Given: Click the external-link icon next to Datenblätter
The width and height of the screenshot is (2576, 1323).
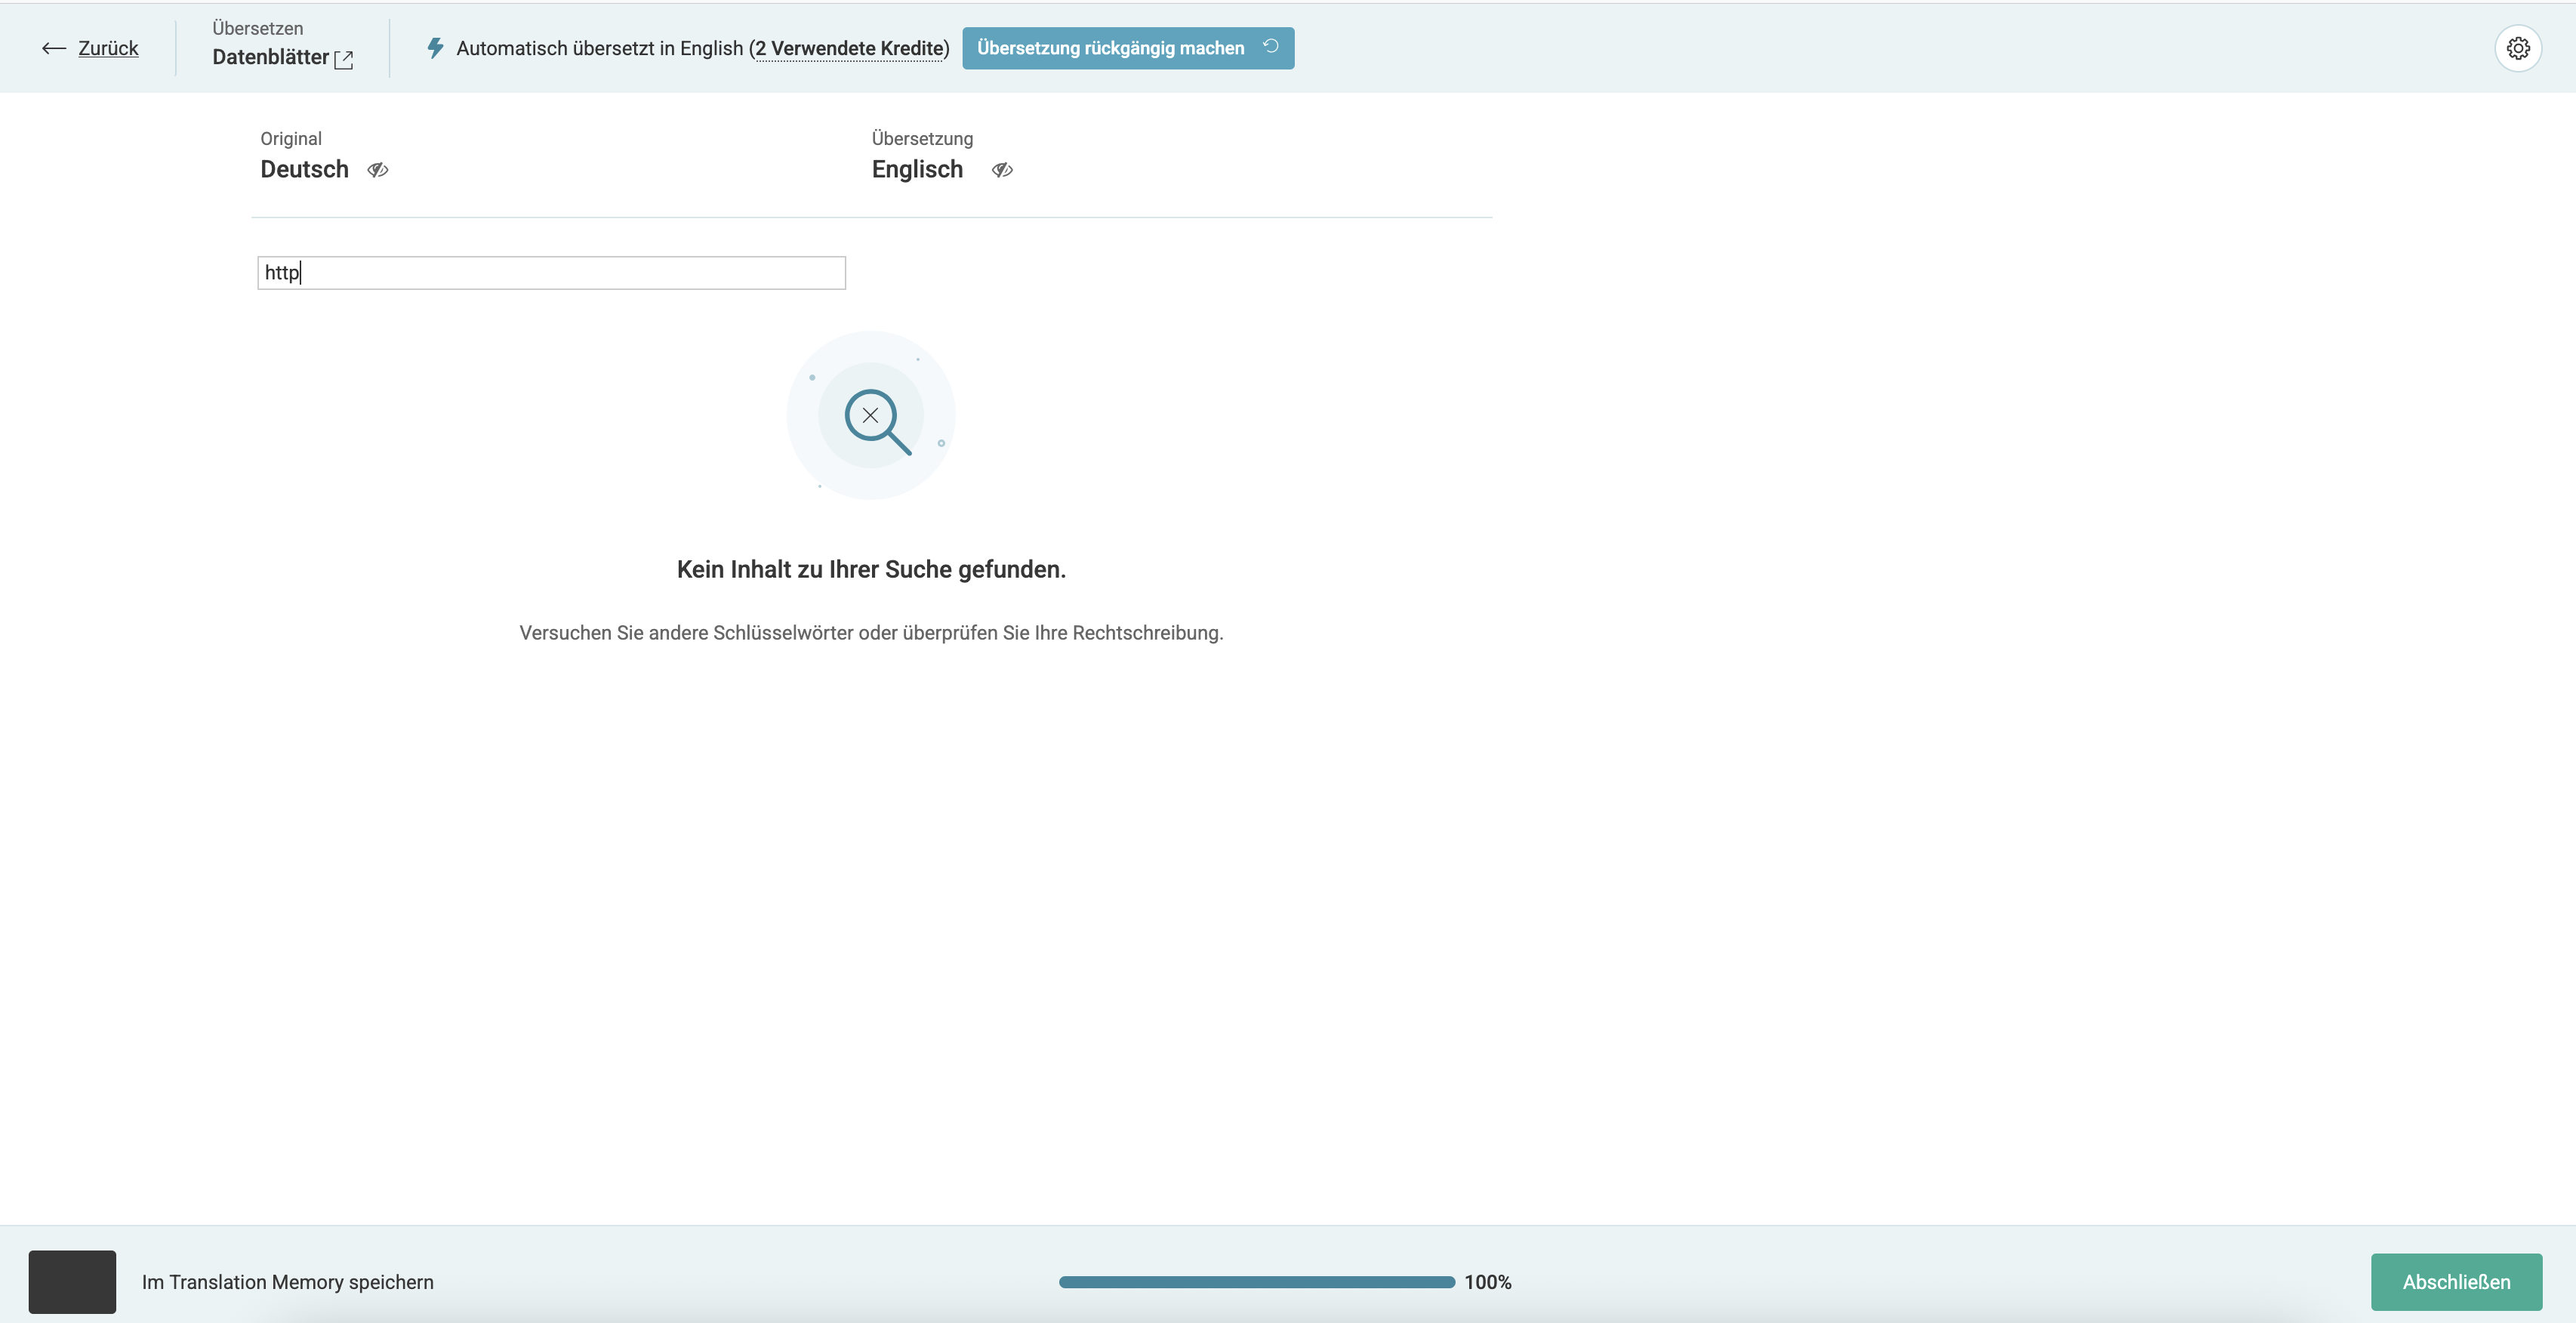Looking at the screenshot, I should click(x=343, y=59).
